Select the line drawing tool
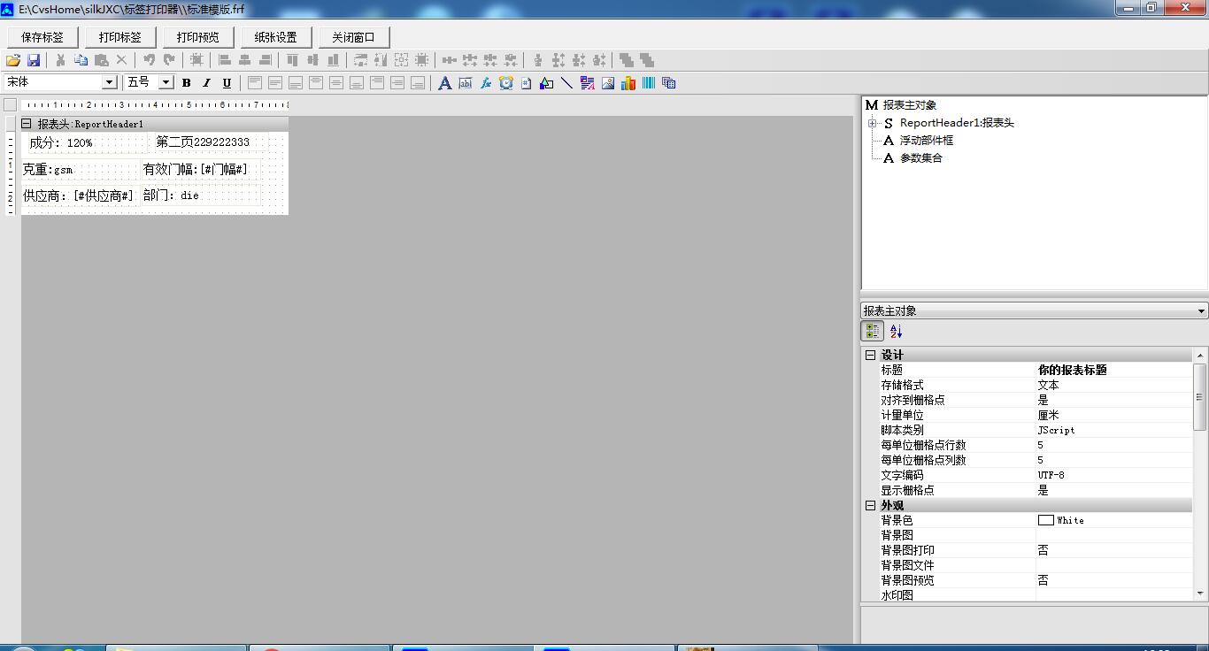 [566, 83]
